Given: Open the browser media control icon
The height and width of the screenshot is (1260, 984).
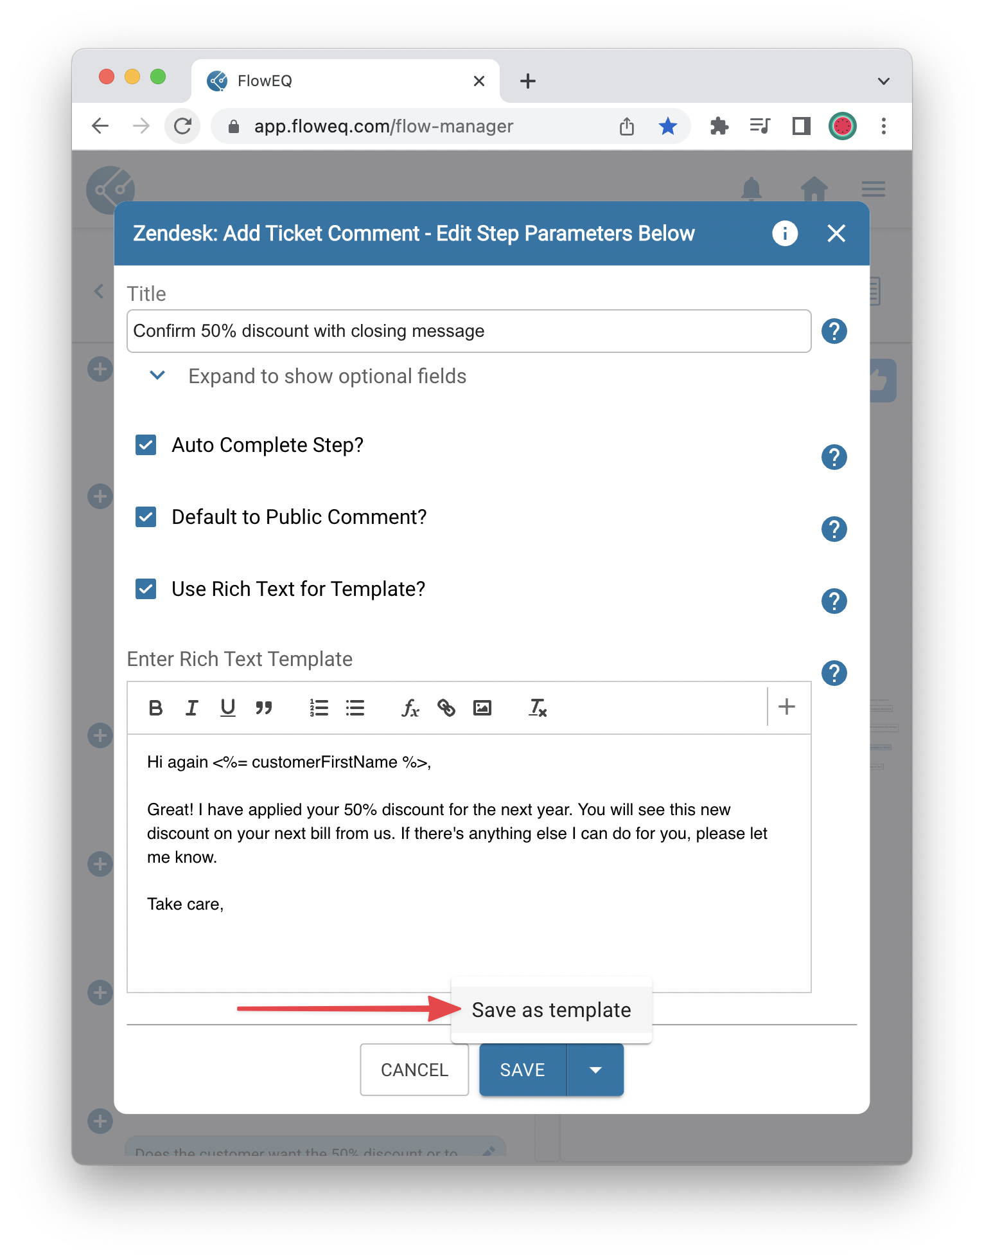Looking at the screenshot, I should click(760, 126).
